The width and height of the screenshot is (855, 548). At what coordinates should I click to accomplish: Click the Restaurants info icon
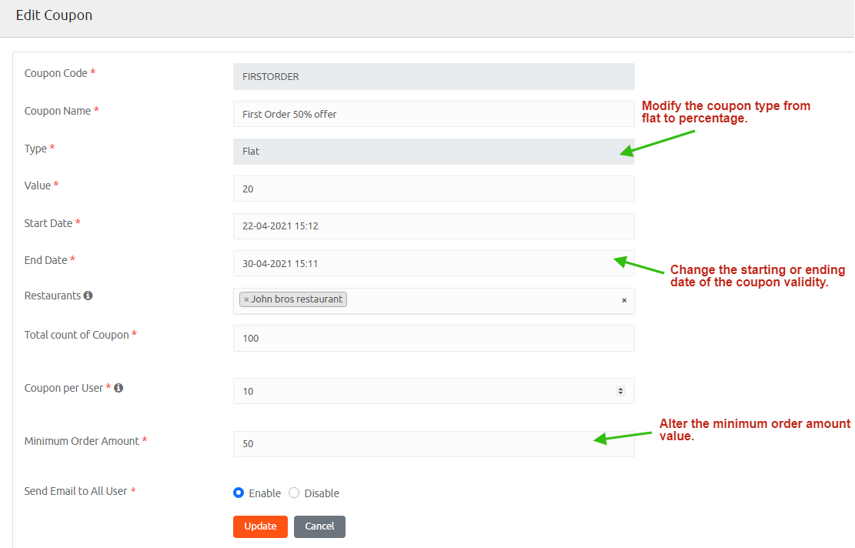click(x=89, y=296)
